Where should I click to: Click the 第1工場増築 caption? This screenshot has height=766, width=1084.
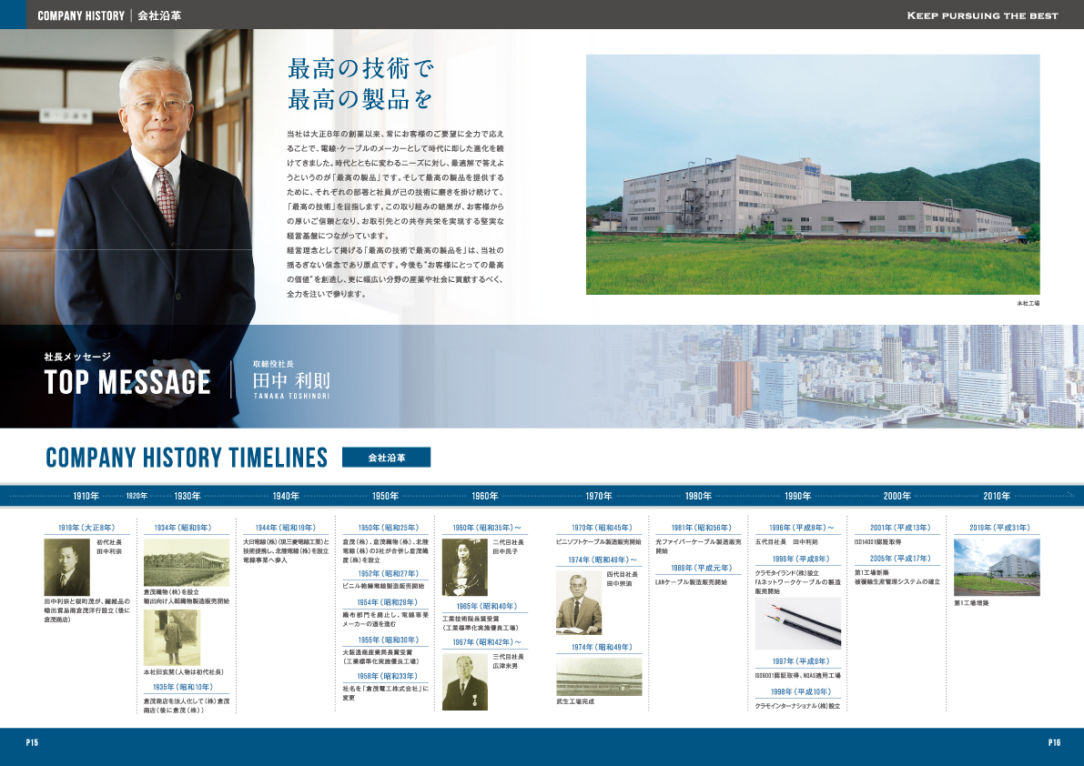[x=972, y=603]
